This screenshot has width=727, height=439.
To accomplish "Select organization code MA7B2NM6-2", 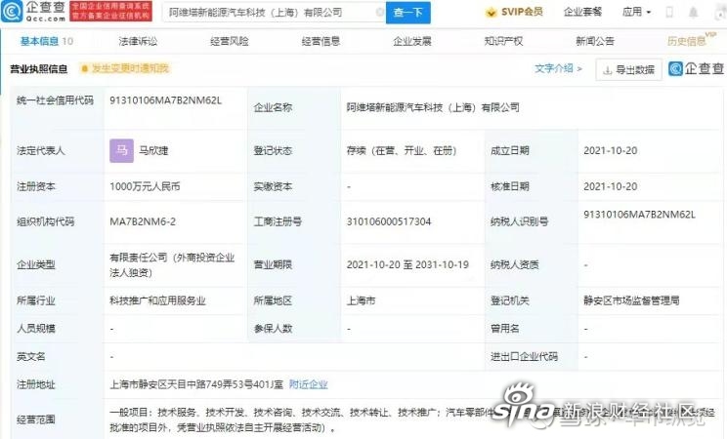I will click(x=143, y=221).
